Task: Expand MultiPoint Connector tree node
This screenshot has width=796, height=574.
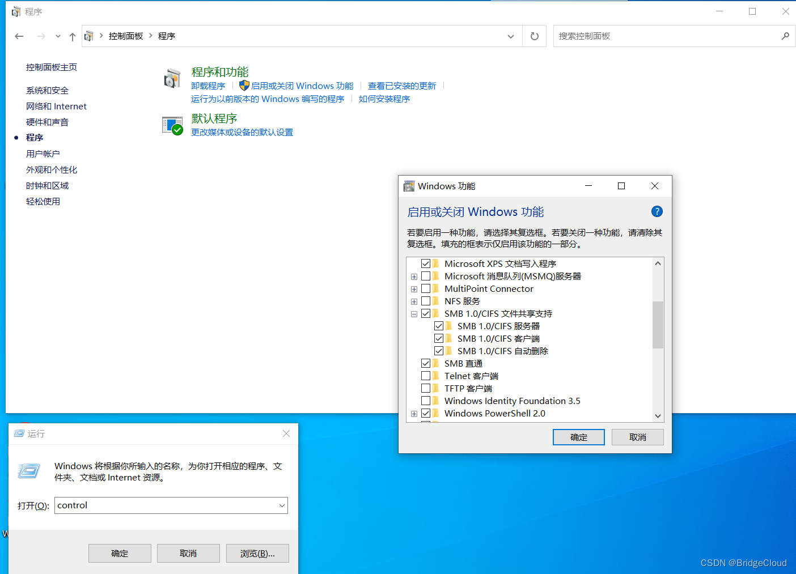Action: 414,289
